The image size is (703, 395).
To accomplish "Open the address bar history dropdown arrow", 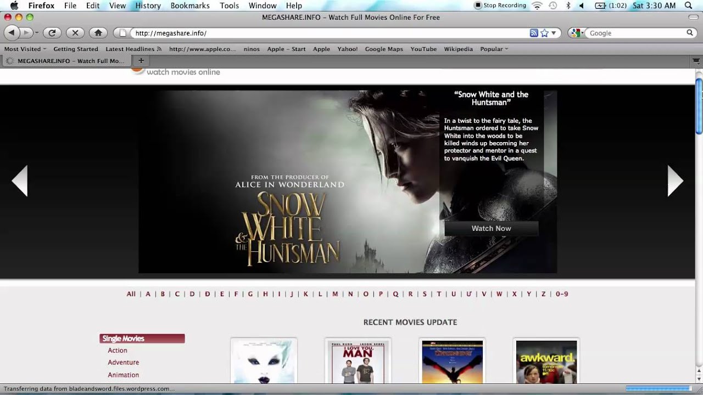I will 554,33.
